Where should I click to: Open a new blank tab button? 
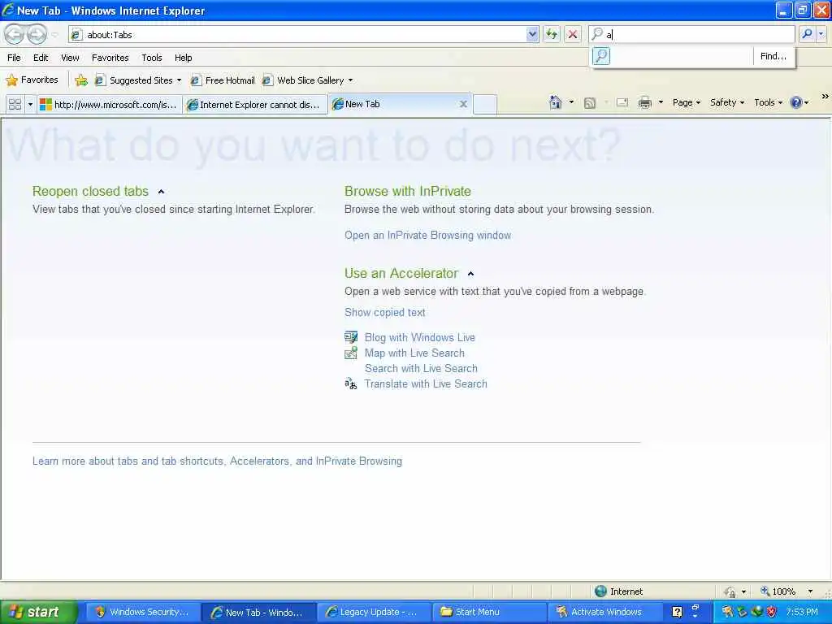(x=485, y=105)
